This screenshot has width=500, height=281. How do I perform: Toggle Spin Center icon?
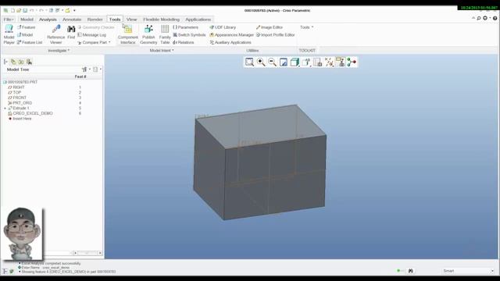click(352, 62)
